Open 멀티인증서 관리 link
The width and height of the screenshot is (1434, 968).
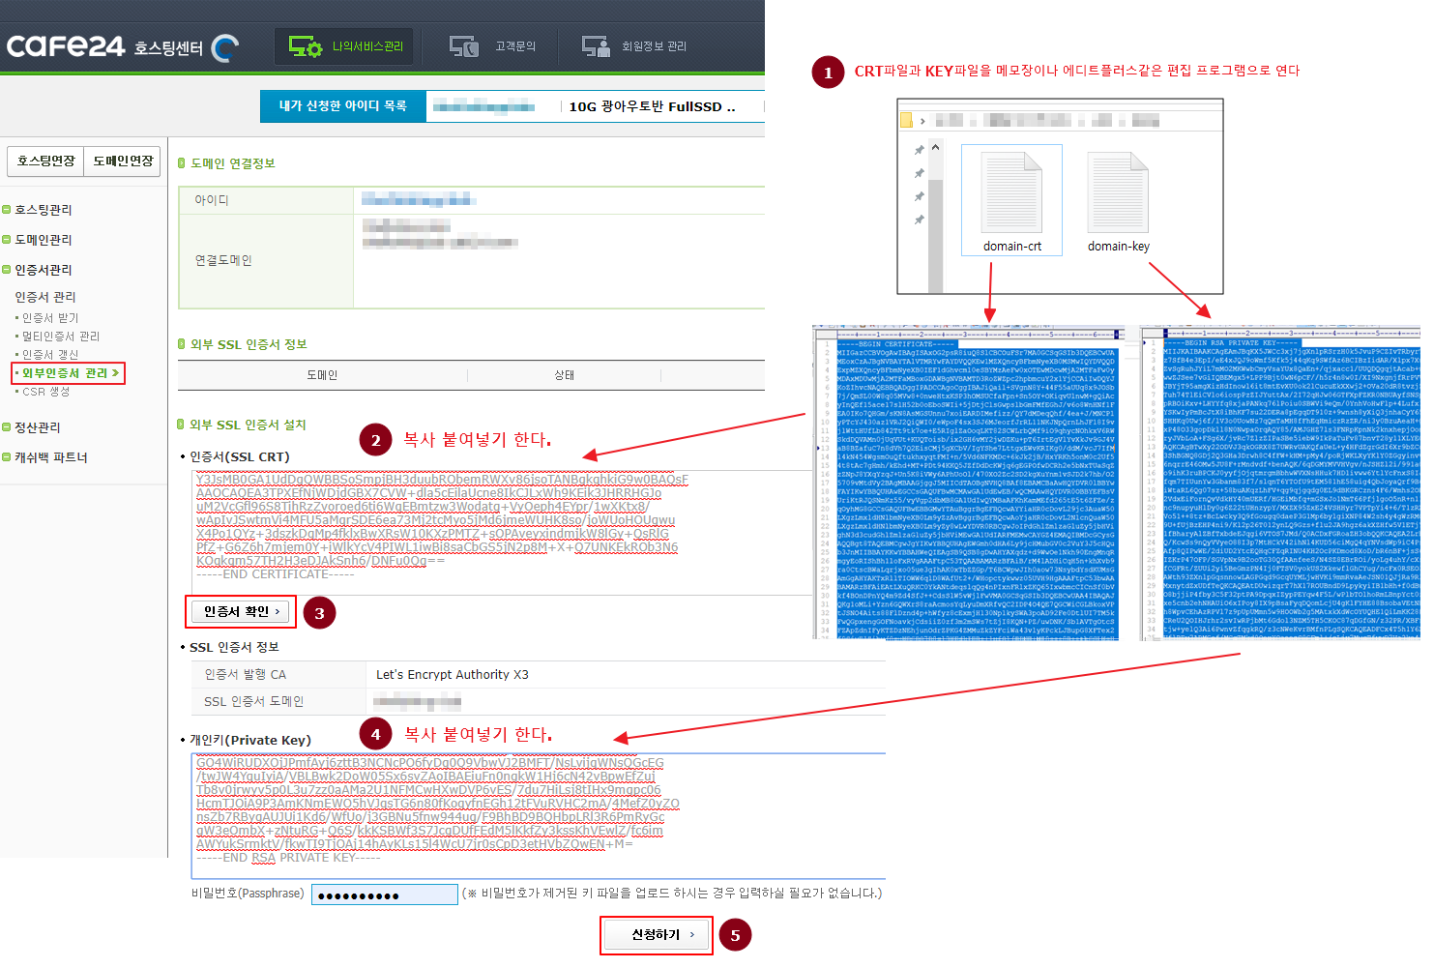pos(61,337)
